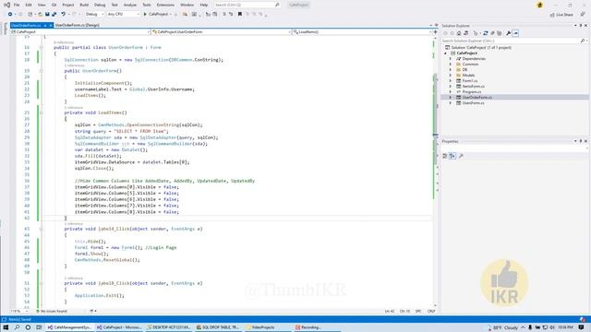Collapse the UserOrderForm class outlining marker
This screenshot has height=332, width=591.
coord(42,48)
